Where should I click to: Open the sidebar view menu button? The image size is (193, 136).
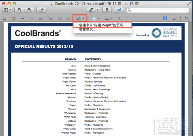[7, 10]
